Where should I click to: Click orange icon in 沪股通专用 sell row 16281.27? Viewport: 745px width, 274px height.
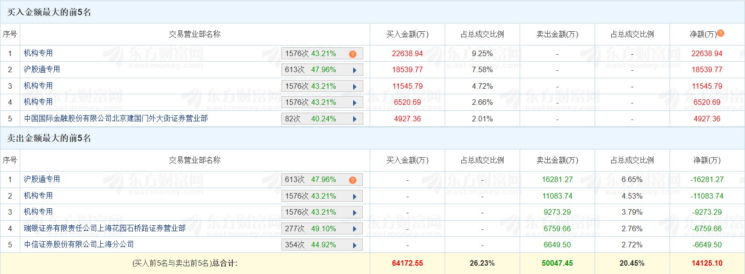(353, 180)
